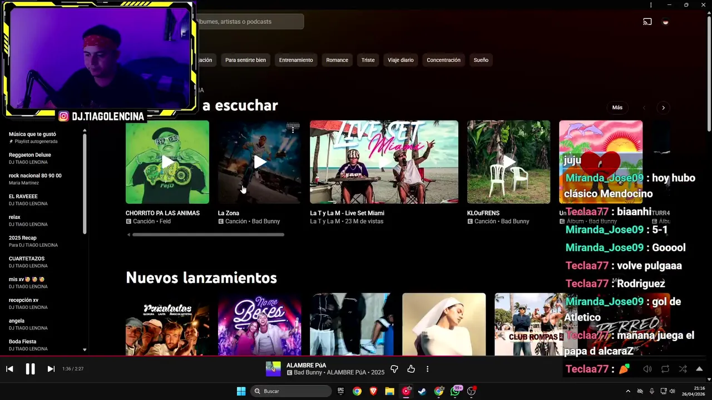Select the Entrenamiento mood chip
This screenshot has height=400, width=712.
[x=296, y=60]
